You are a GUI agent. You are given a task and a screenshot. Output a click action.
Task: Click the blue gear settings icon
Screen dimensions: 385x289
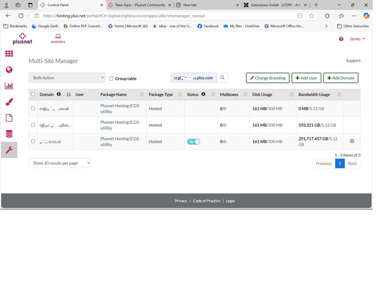click(x=352, y=141)
